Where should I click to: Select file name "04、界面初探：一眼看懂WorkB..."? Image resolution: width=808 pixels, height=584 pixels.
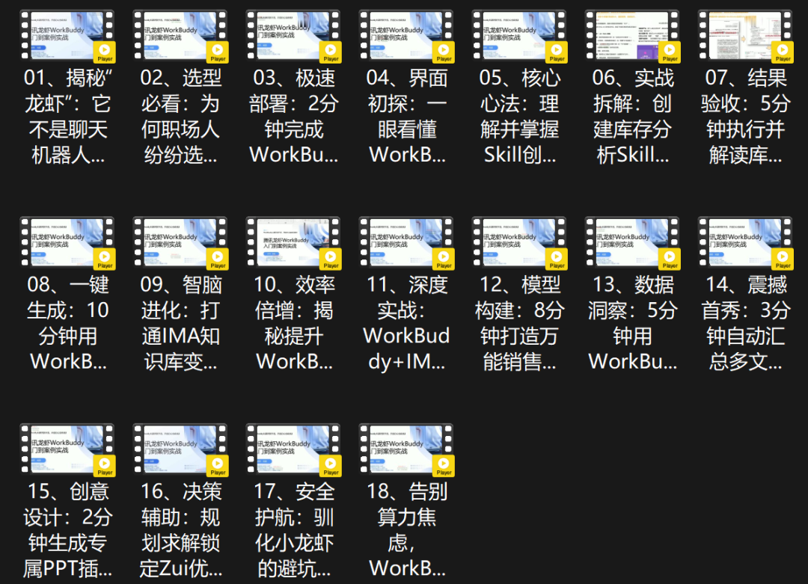406,117
